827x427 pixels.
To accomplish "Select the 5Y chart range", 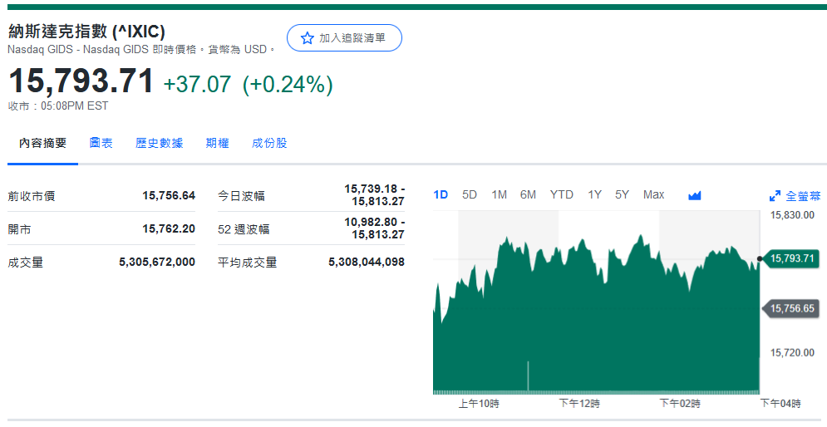I will tap(622, 194).
